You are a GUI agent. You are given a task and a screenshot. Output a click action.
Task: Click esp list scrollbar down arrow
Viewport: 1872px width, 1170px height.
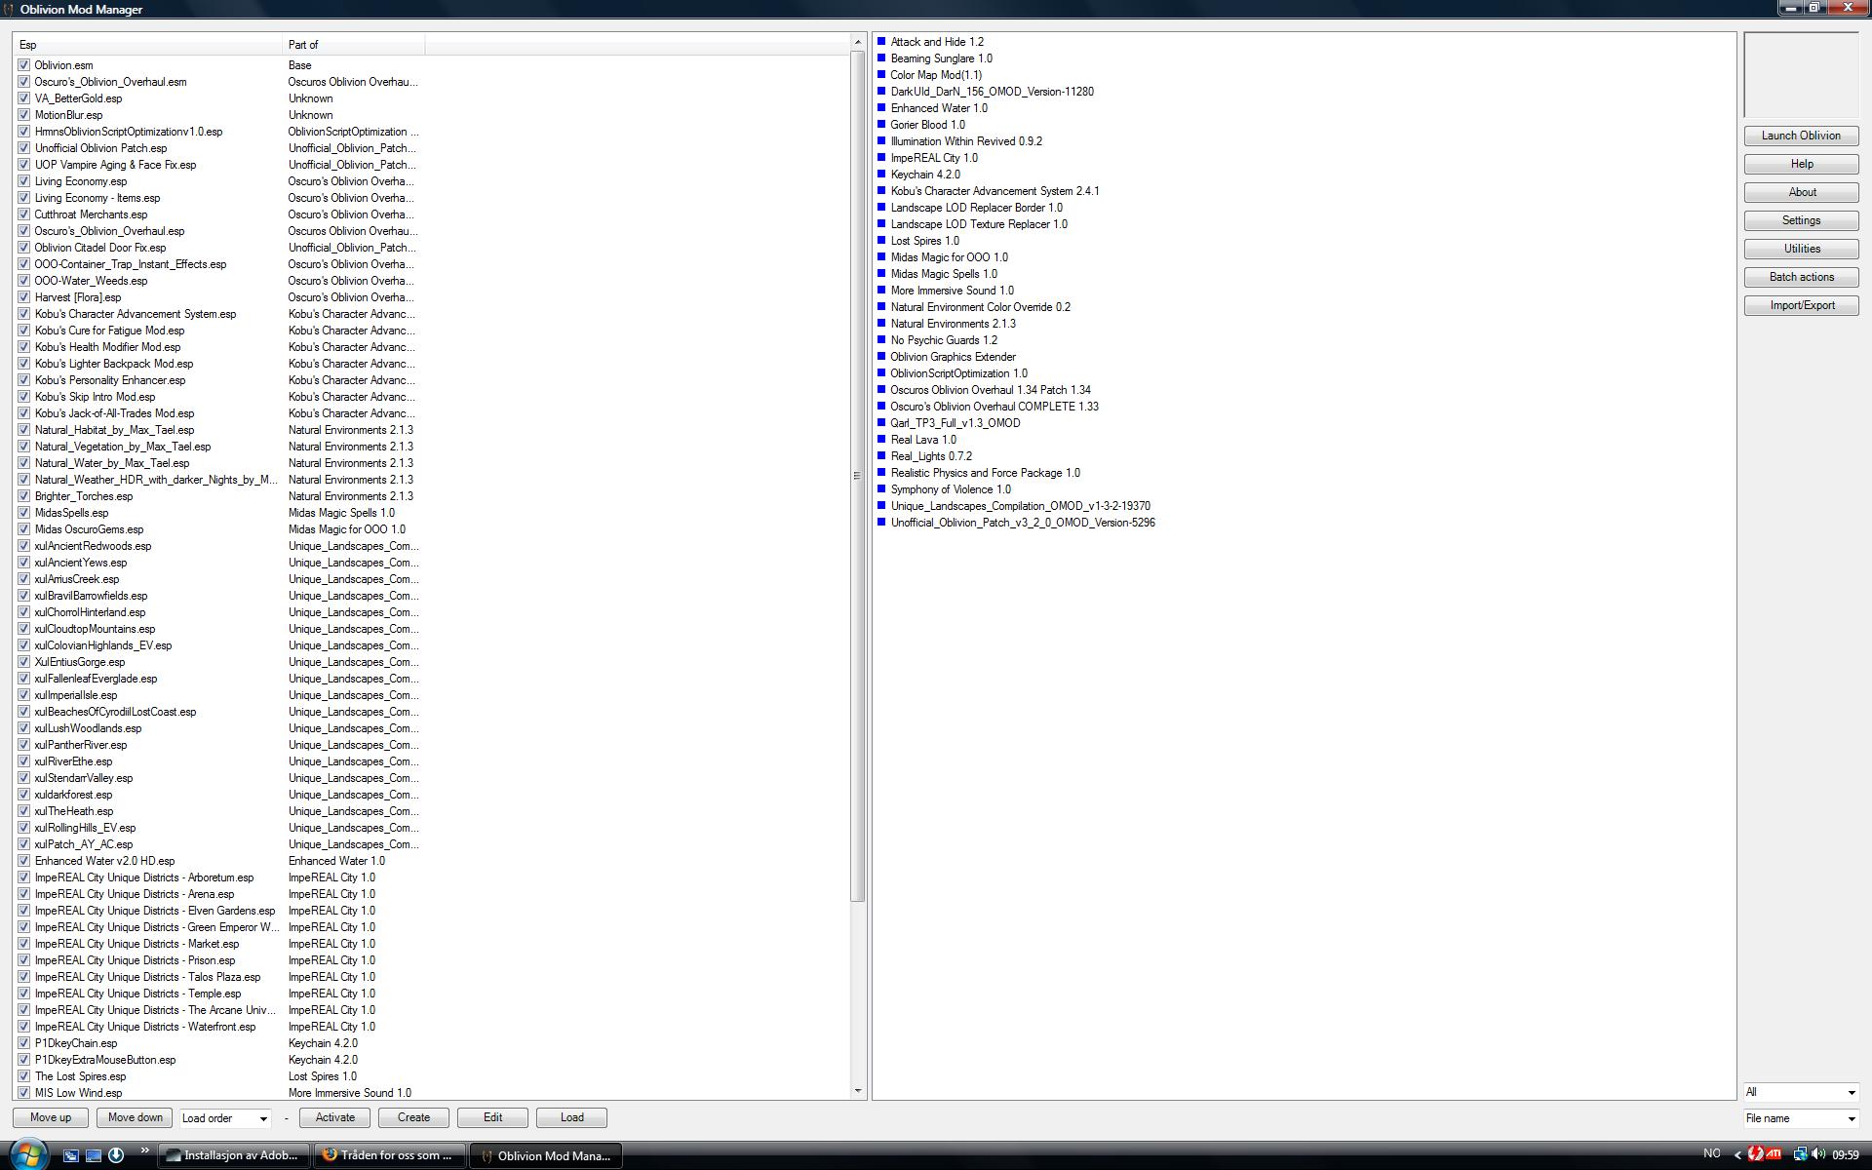(x=858, y=1091)
